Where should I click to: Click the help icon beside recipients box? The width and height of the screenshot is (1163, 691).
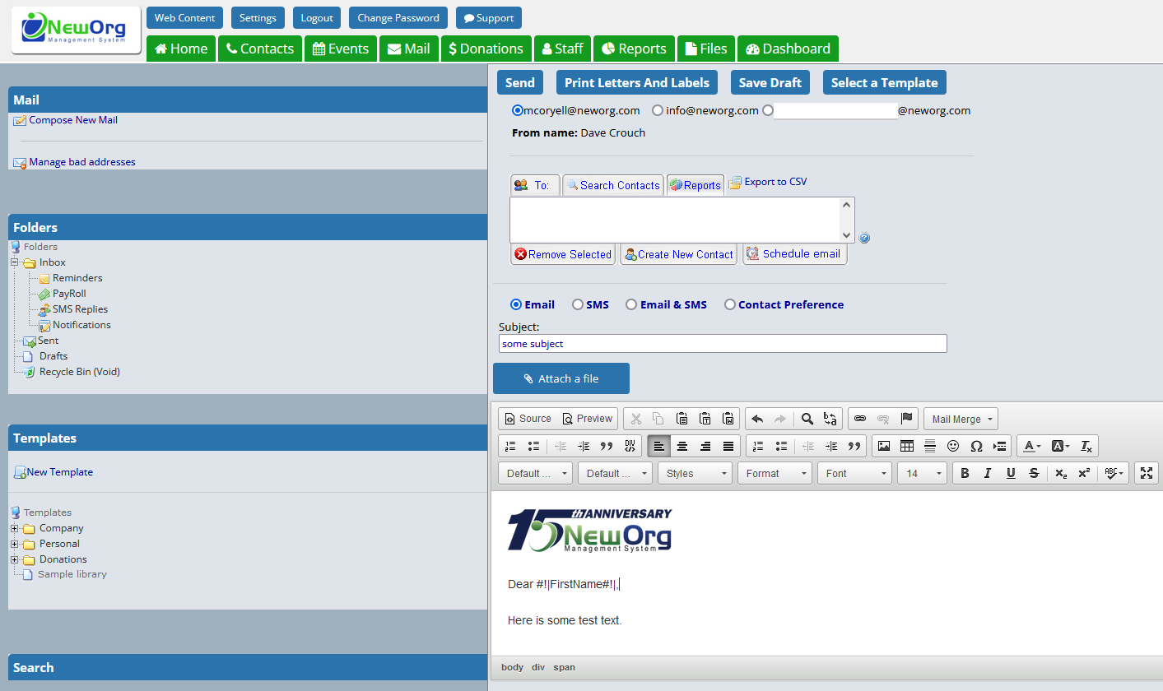pos(864,239)
